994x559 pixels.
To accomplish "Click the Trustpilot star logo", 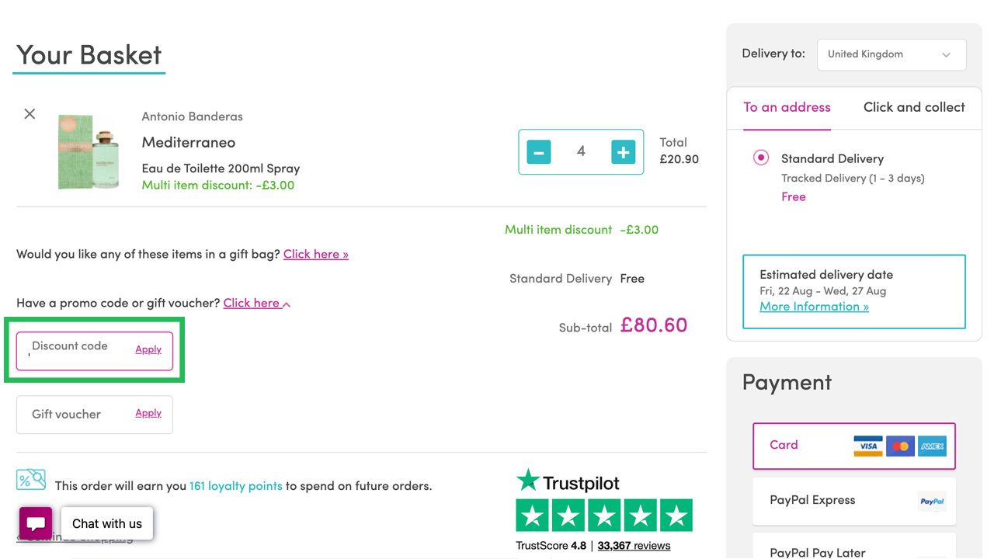I will 528,481.
